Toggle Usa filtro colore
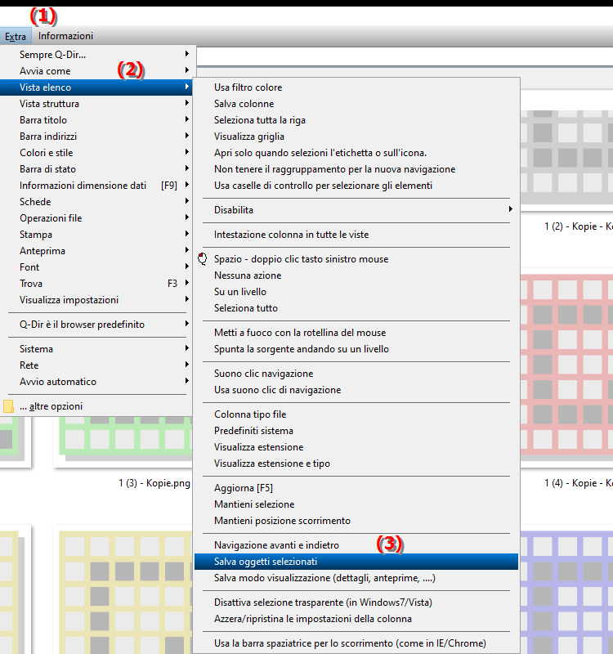The image size is (613, 654). point(356,87)
